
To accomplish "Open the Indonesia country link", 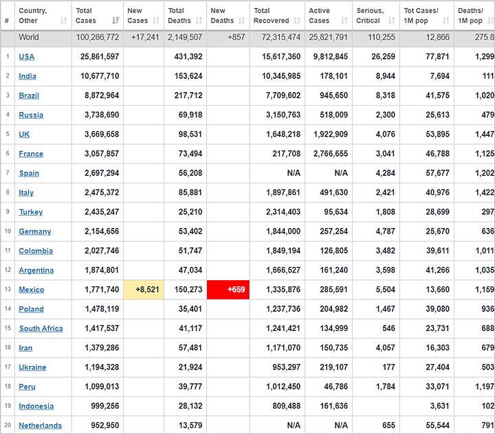I will 36,407.
